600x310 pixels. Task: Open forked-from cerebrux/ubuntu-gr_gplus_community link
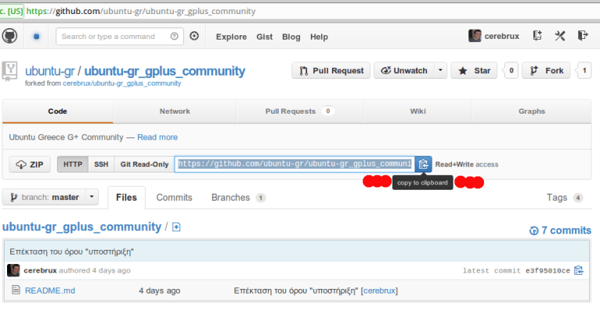(121, 83)
